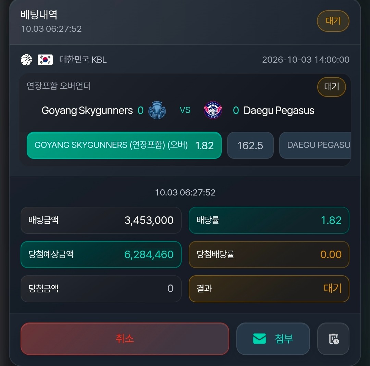Click the trash with clock delete icon

[x=333, y=339]
